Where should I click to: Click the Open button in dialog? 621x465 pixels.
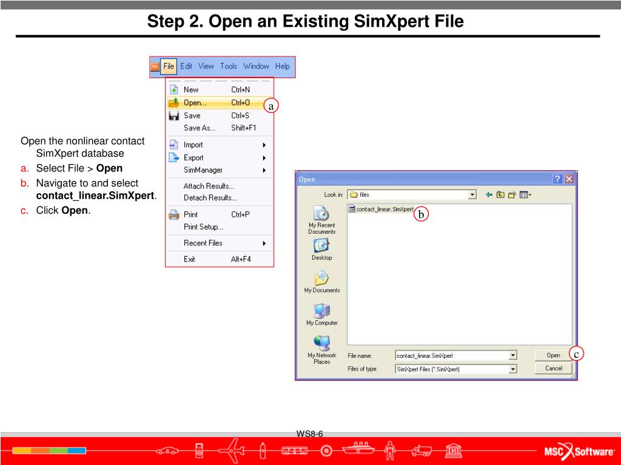point(553,355)
